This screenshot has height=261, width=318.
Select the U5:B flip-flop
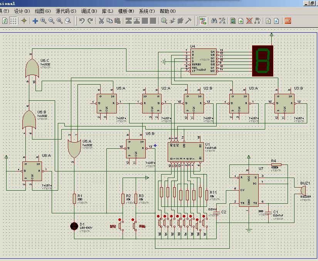tap(136, 149)
